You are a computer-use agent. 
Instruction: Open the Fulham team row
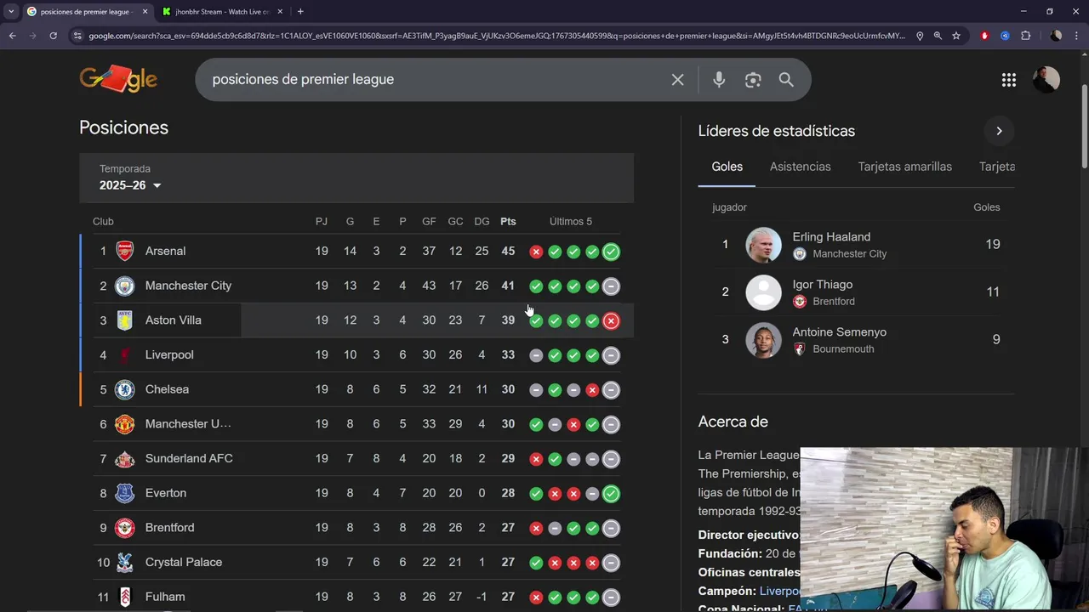(x=356, y=597)
